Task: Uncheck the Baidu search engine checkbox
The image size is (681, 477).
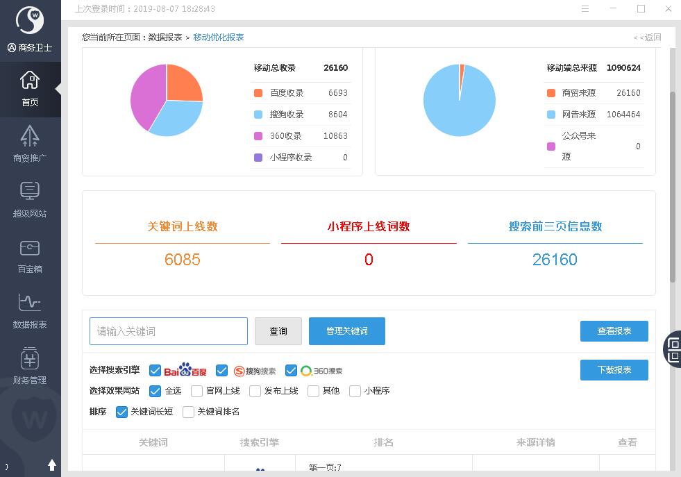Action: pos(155,371)
